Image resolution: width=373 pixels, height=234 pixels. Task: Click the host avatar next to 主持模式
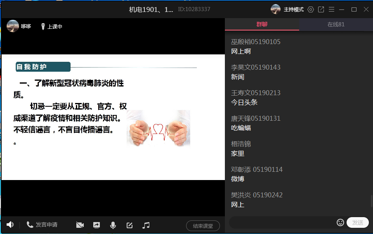pos(276,9)
